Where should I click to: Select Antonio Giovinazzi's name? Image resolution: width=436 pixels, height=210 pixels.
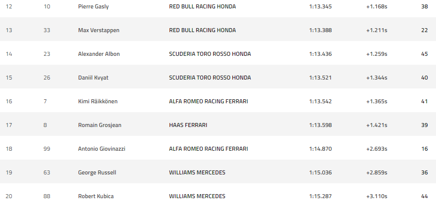tap(101, 149)
